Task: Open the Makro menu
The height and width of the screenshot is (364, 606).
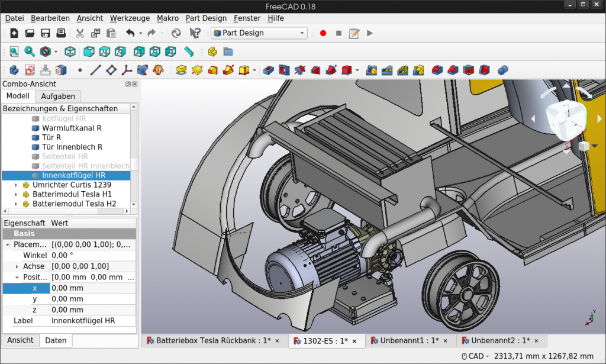Action: pyautogui.click(x=167, y=18)
